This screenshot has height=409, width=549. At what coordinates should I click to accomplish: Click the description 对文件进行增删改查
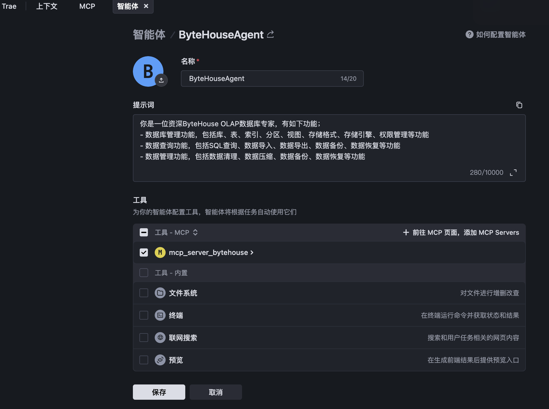[x=490, y=293]
